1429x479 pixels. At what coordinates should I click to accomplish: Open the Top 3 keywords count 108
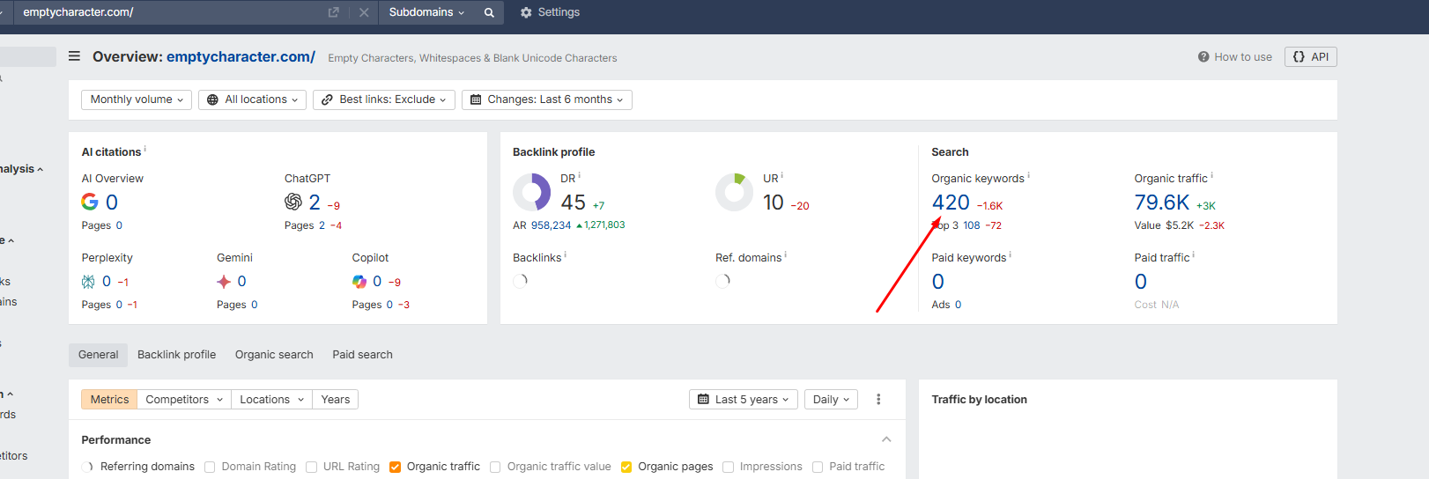pos(972,225)
